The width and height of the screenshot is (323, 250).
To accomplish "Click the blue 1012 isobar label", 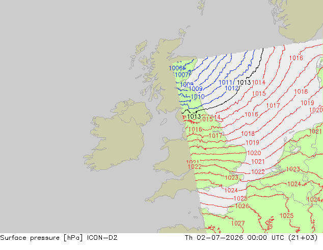I will pos(231,88).
